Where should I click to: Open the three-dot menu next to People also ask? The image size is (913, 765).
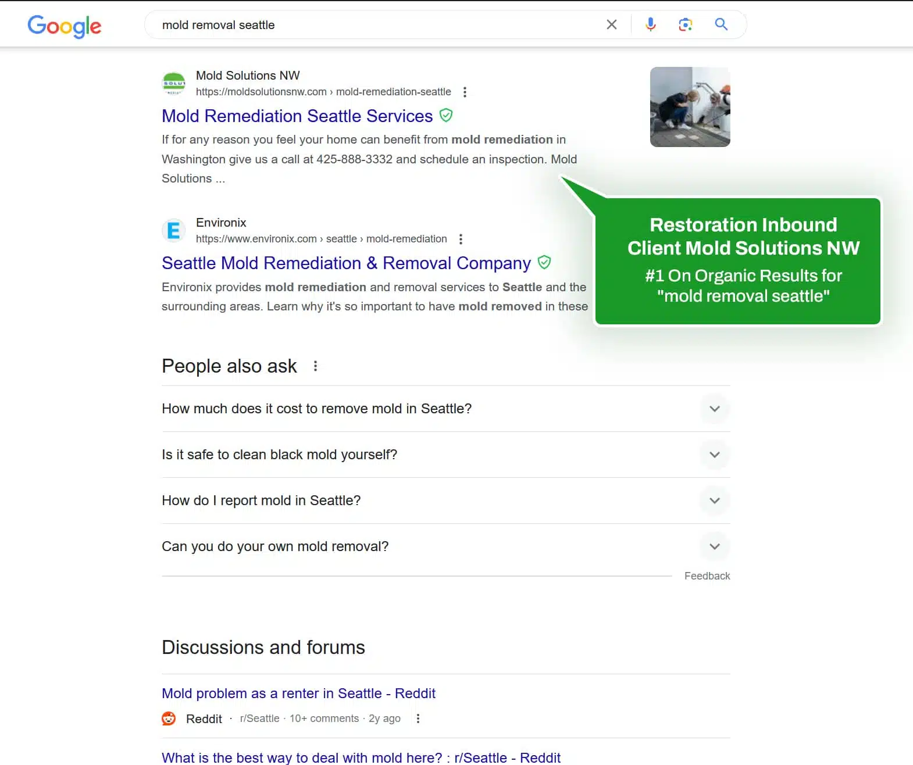315,366
